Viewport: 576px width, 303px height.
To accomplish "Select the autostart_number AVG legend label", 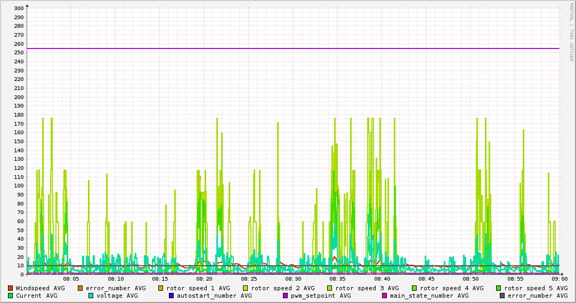I will (215, 296).
